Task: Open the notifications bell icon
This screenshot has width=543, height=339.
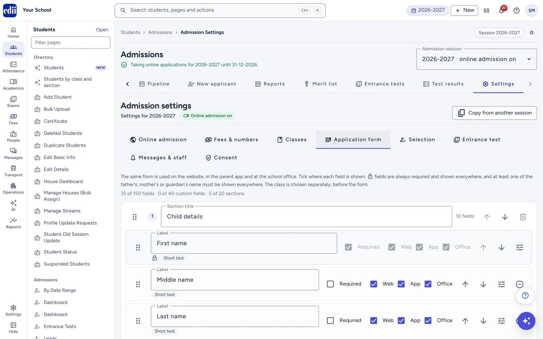Action: coord(502,11)
